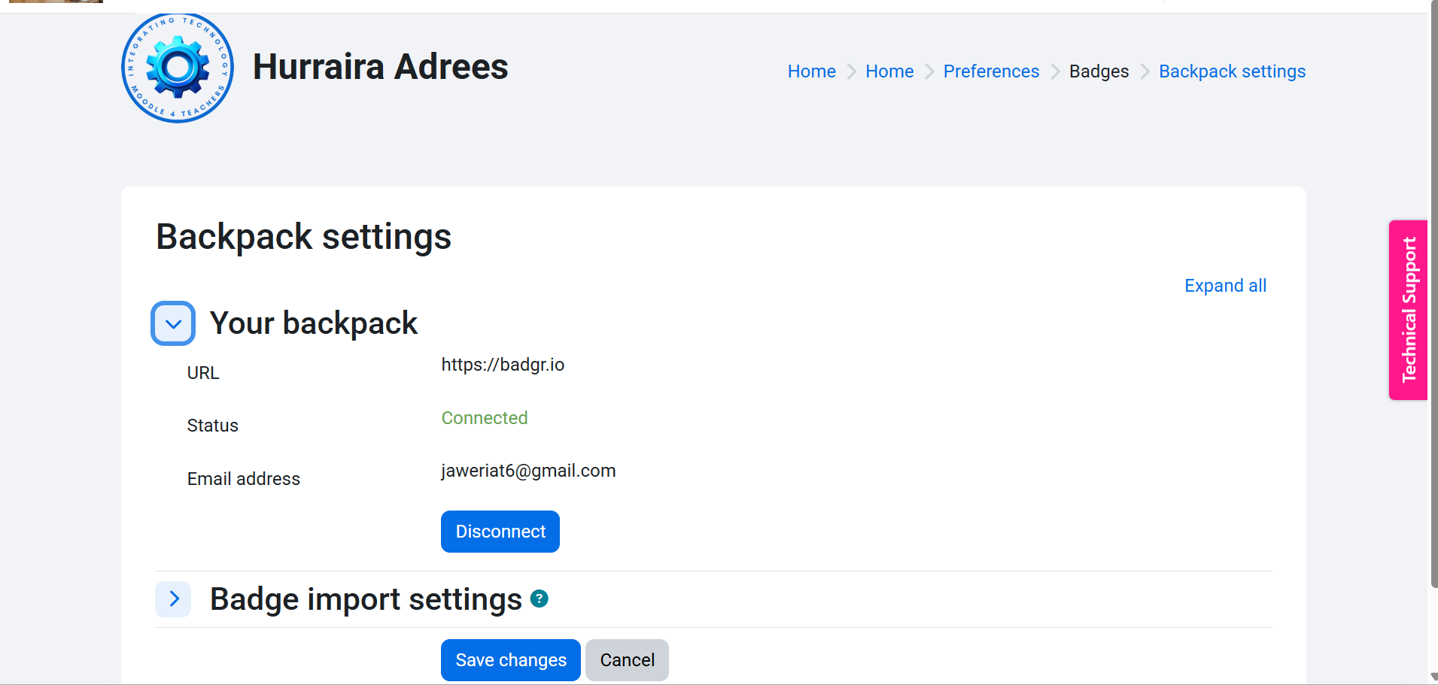This screenshot has height=685, width=1438.
Task: Open Backpack settings breadcrumb link
Action: point(1232,71)
